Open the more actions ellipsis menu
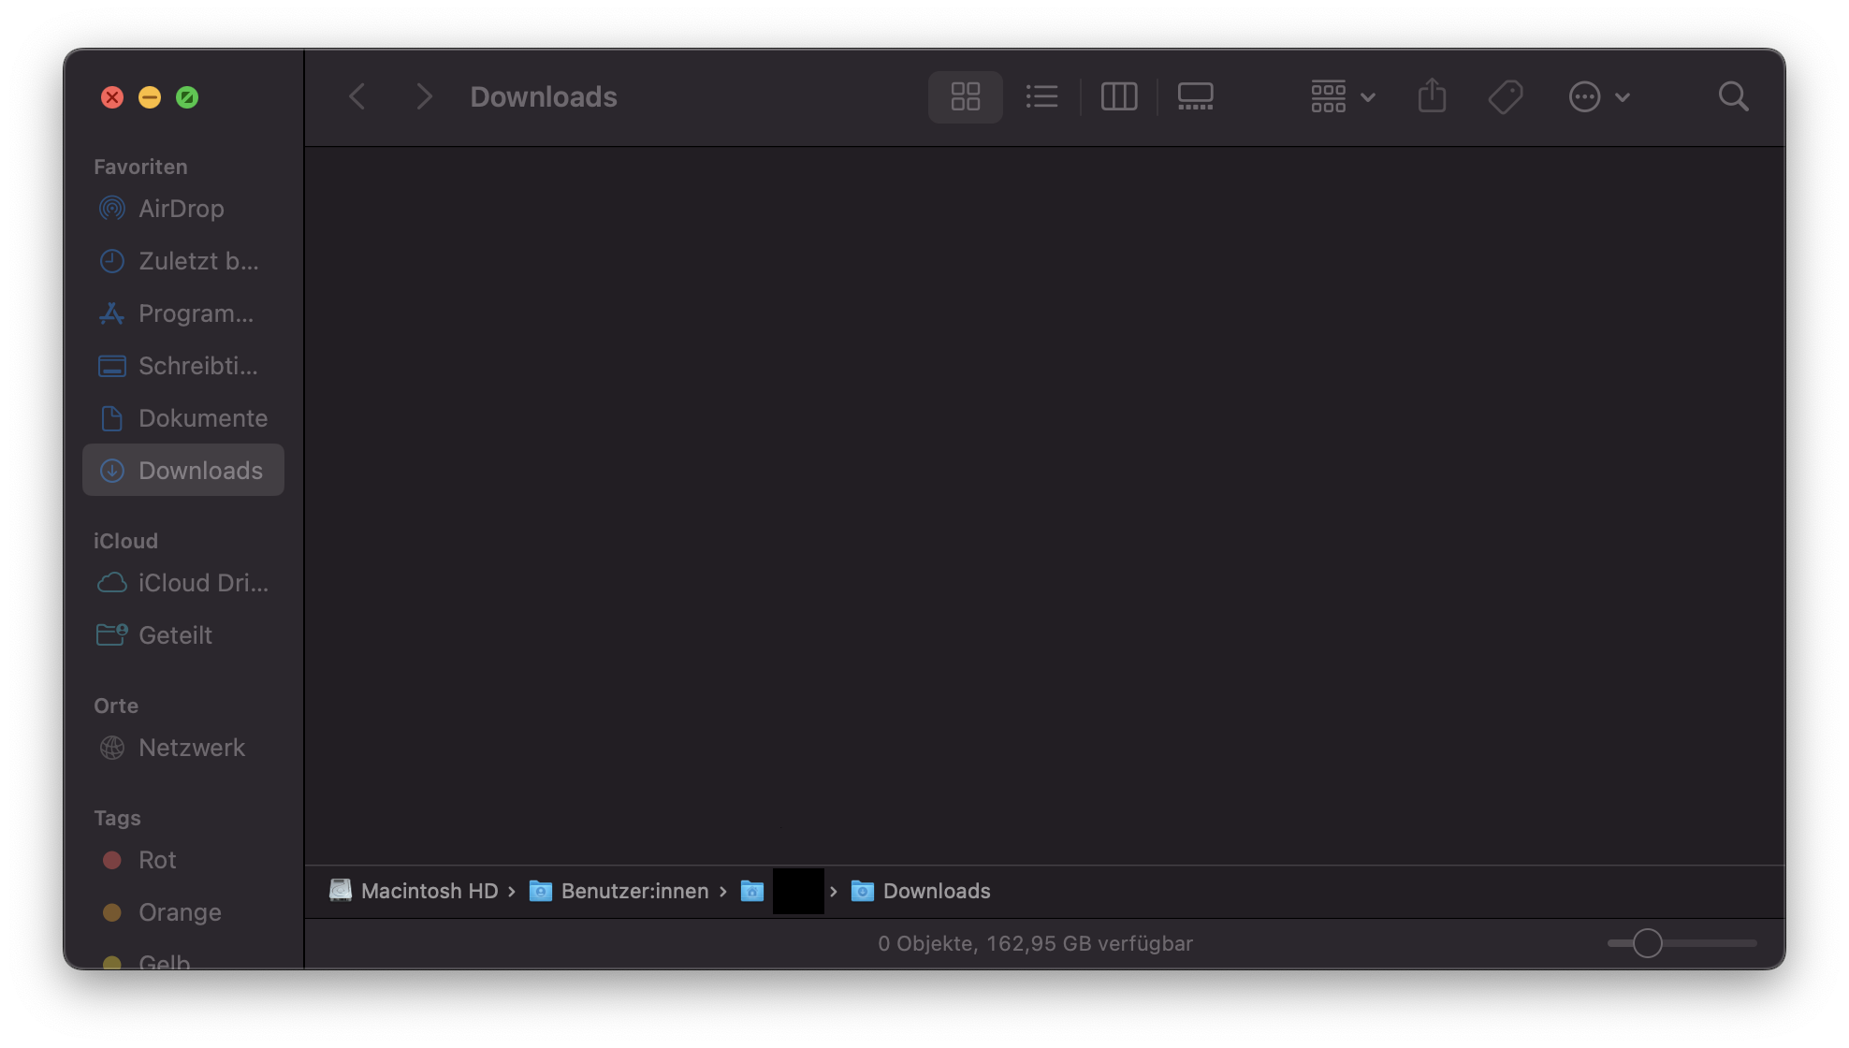Screen dimensions: 1849x1048 click(1598, 96)
